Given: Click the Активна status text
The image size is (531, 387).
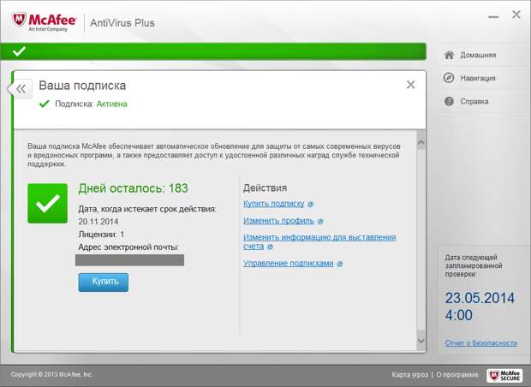Looking at the screenshot, I should pos(111,104).
